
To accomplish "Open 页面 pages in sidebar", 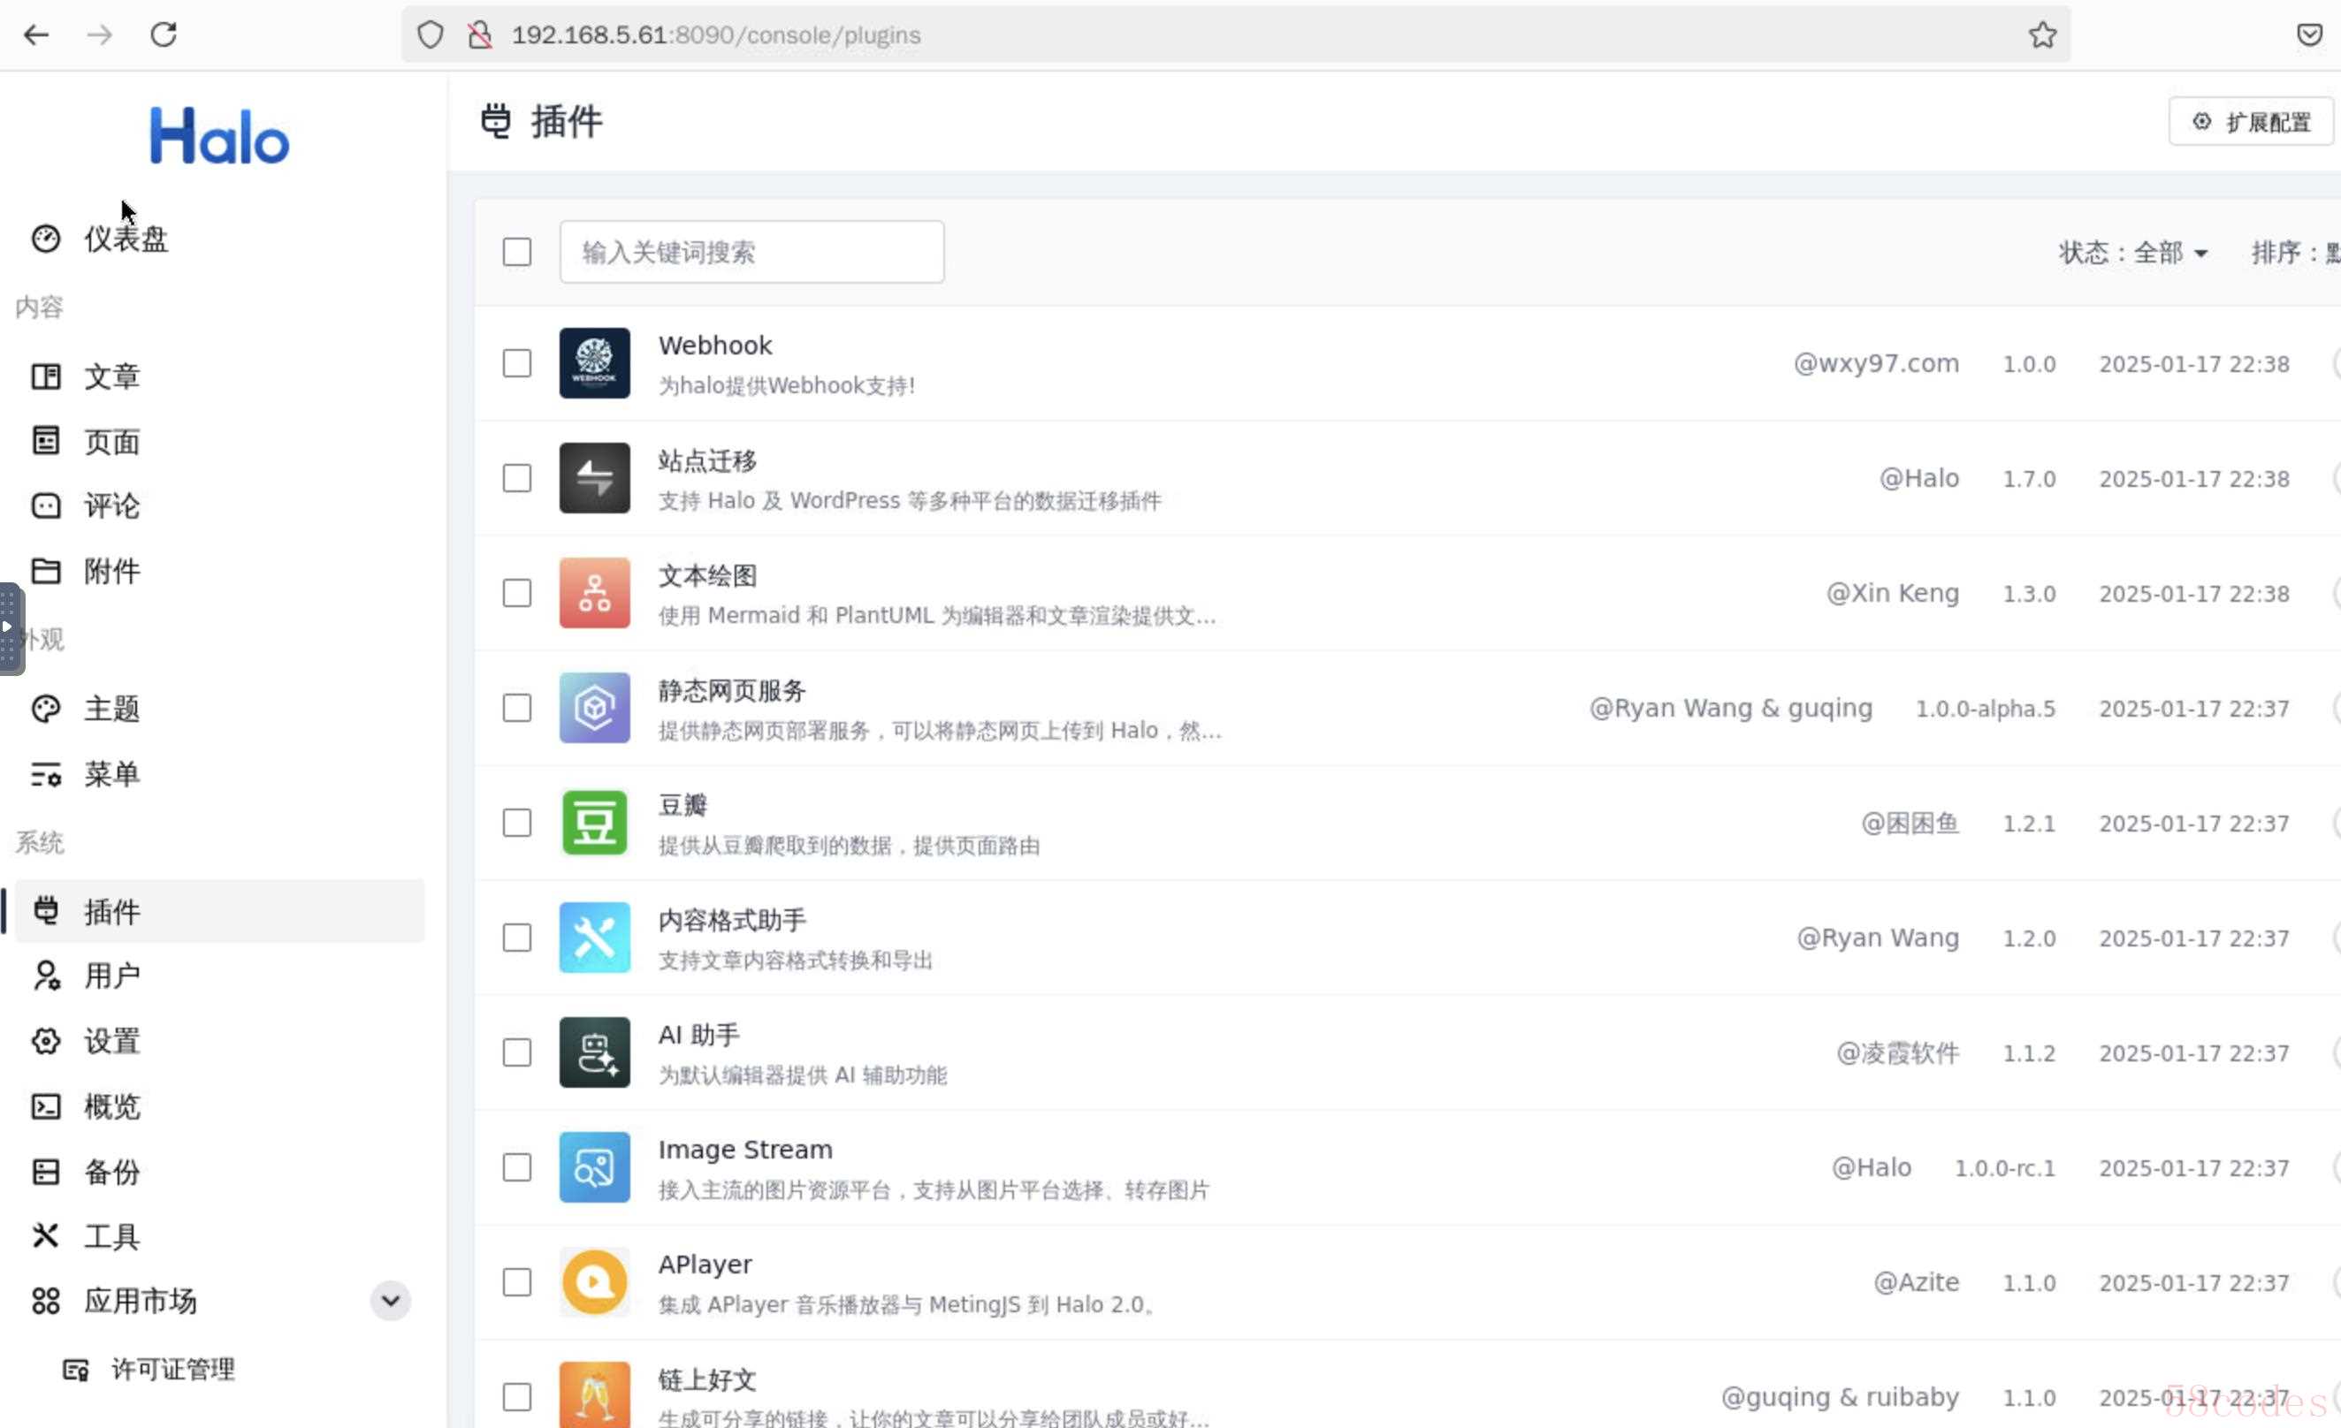I will pos(219,441).
